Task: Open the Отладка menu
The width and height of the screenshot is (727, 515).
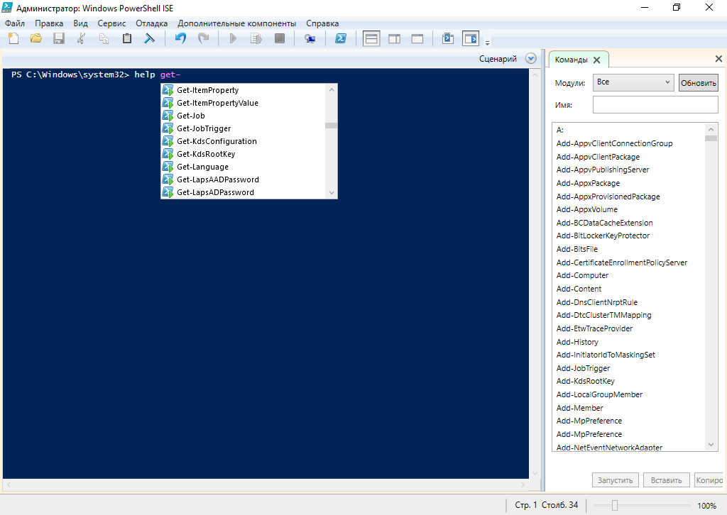Action: (151, 23)
